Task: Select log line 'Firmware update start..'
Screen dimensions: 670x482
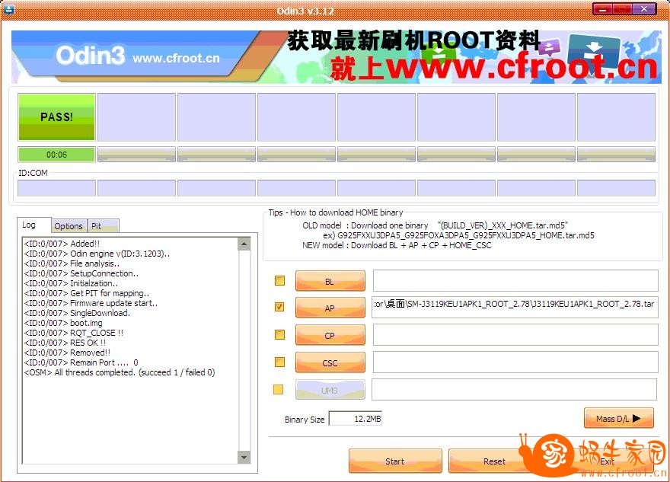Action: pyautogui.click(x=91, y=303)
